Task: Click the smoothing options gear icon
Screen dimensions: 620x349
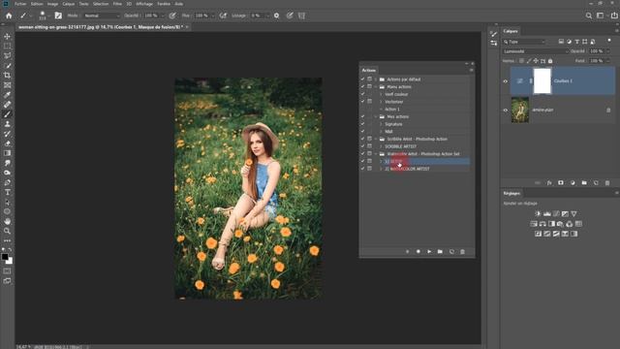Action: [276, 16]
